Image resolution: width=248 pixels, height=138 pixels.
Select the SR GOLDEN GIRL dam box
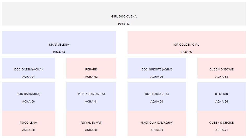click(186, 45)
